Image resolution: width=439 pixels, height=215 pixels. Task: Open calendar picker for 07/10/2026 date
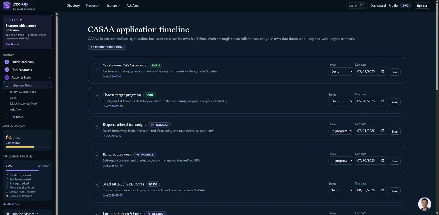[383, 160]
